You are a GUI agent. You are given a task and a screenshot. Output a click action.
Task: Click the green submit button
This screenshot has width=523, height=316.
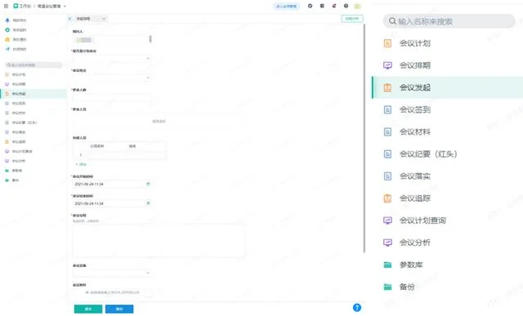(x=88, y=309)
